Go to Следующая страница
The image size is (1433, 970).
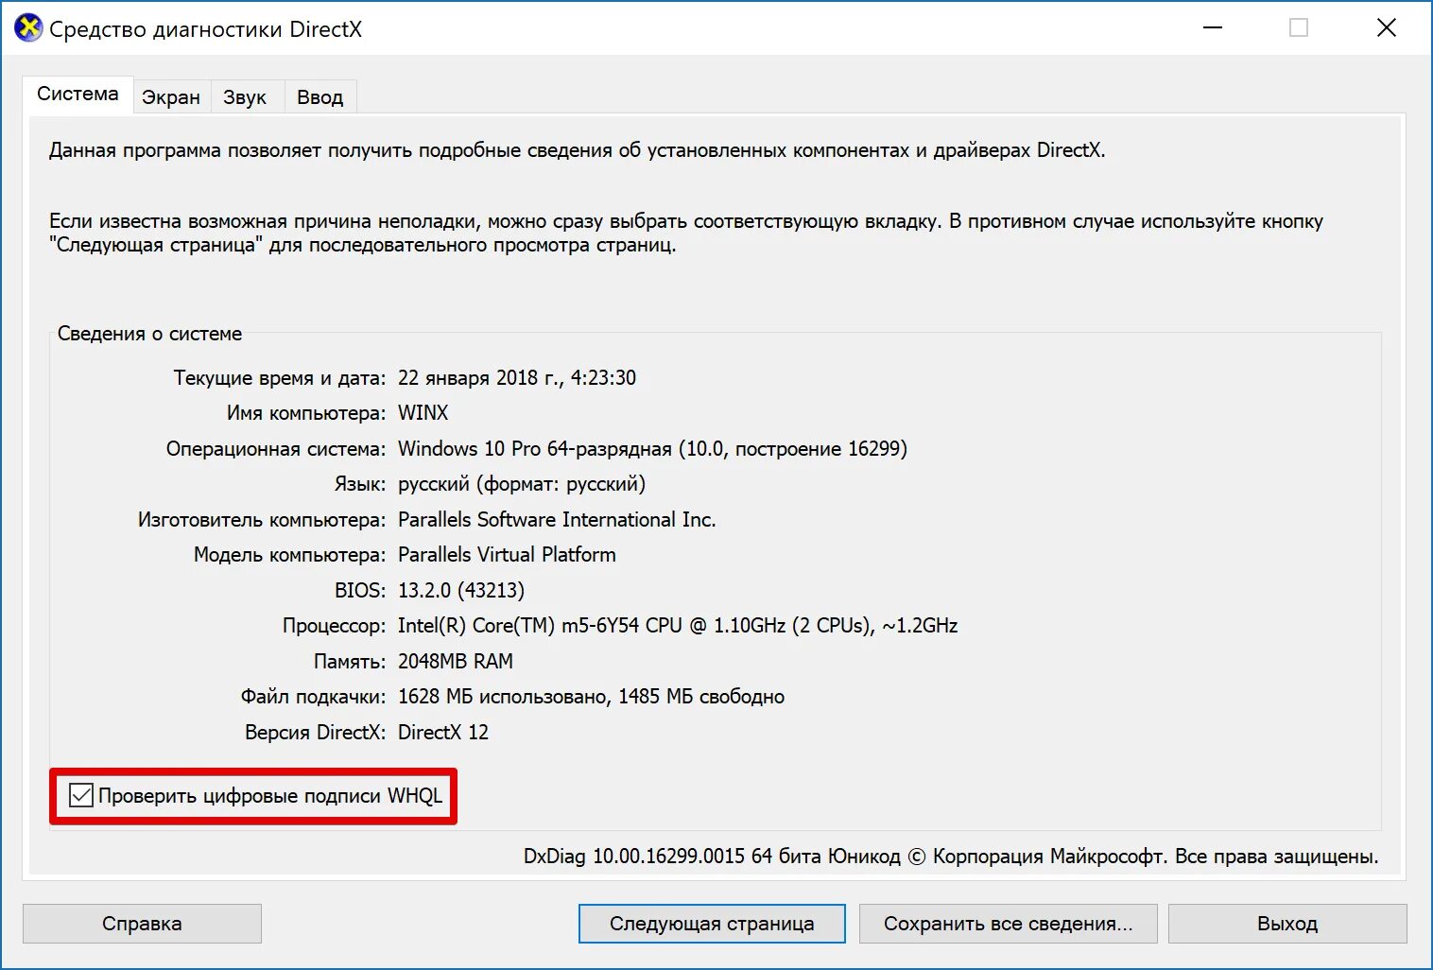(x=712, y=924)
